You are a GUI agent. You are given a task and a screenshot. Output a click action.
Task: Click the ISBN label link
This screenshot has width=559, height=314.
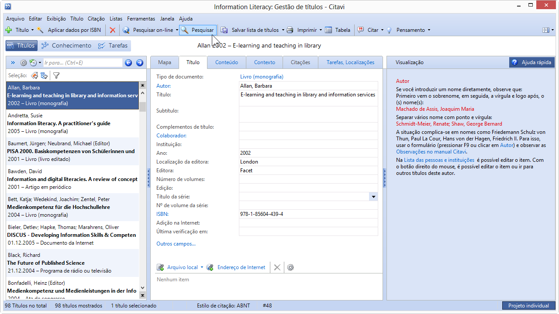coord(162,214)
